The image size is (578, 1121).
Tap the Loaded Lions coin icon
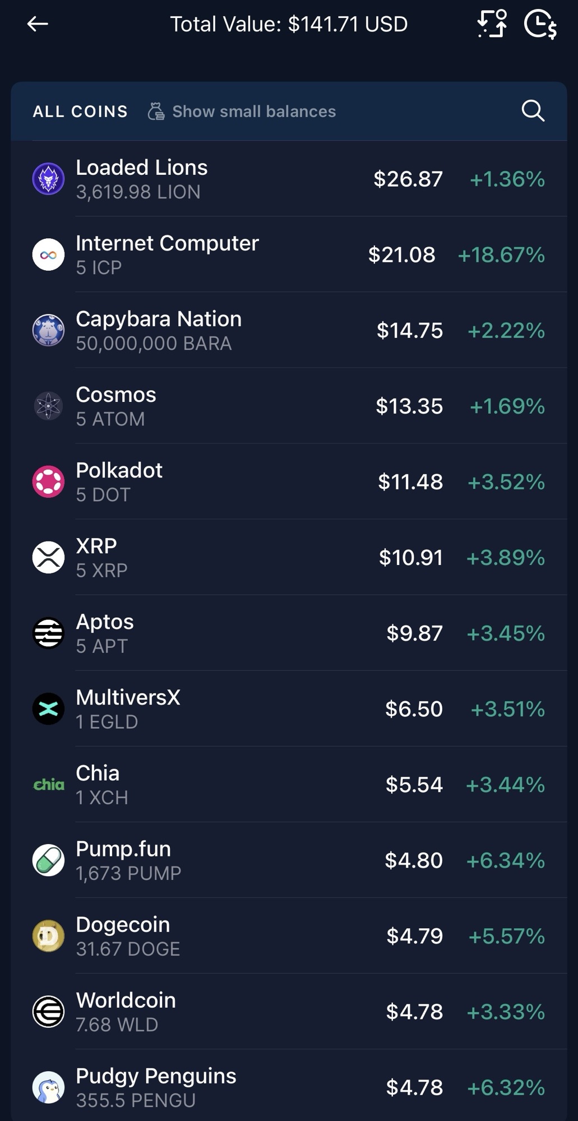[x=49, y=179]
